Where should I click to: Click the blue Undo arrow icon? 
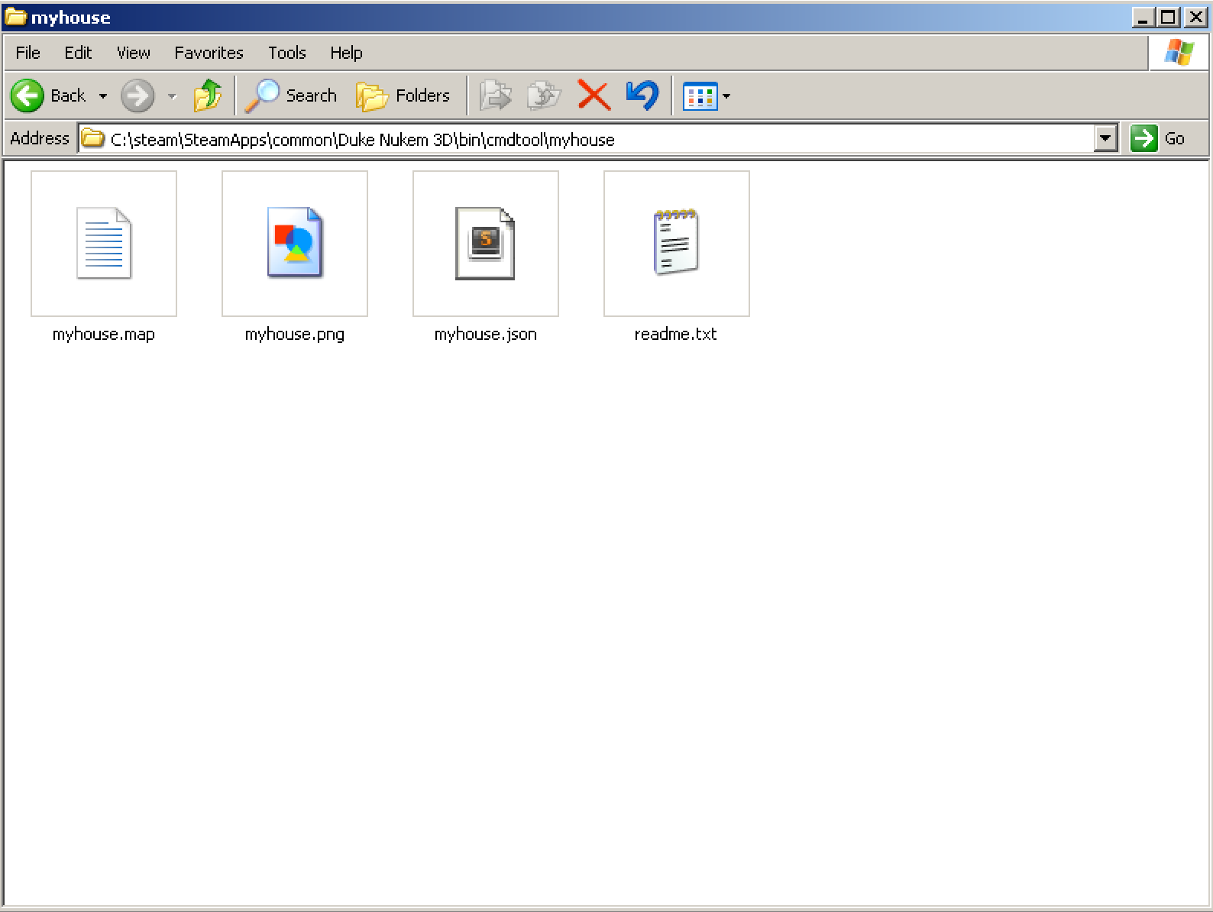click(642, 96)
